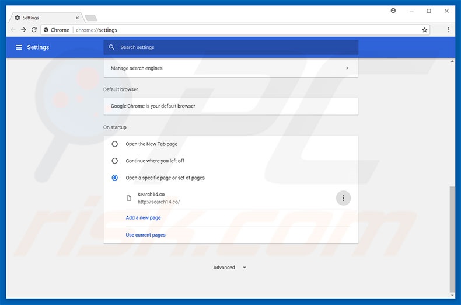Viewport: 461px width, 305px height.
Task: Open the Settings hamburger menu
Action: (19, 47)
